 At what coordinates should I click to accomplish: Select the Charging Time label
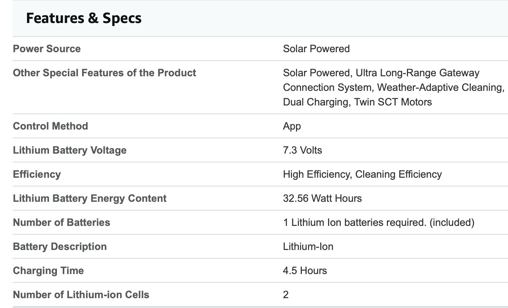[x=48, y=270]
